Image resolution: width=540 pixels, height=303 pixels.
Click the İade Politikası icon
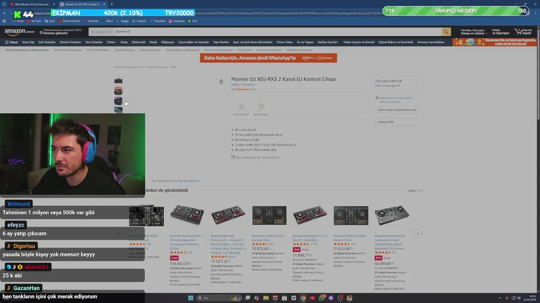point(261,107)
